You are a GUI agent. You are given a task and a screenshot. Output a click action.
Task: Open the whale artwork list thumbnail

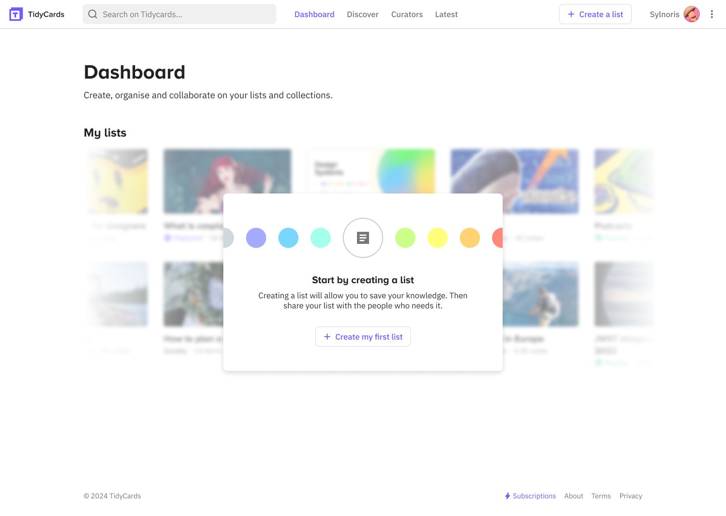click(515, 171)
